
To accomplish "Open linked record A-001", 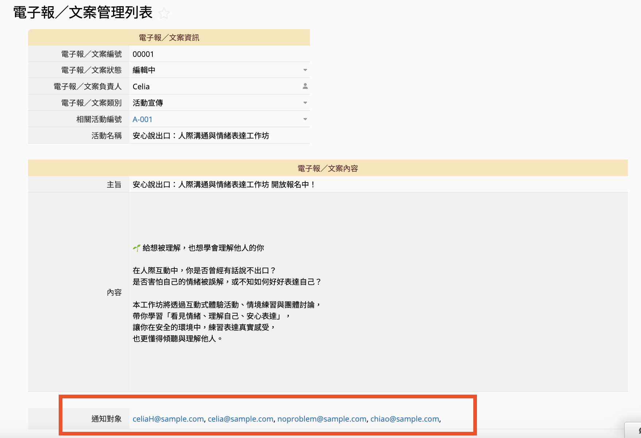I will coord(142,120).
